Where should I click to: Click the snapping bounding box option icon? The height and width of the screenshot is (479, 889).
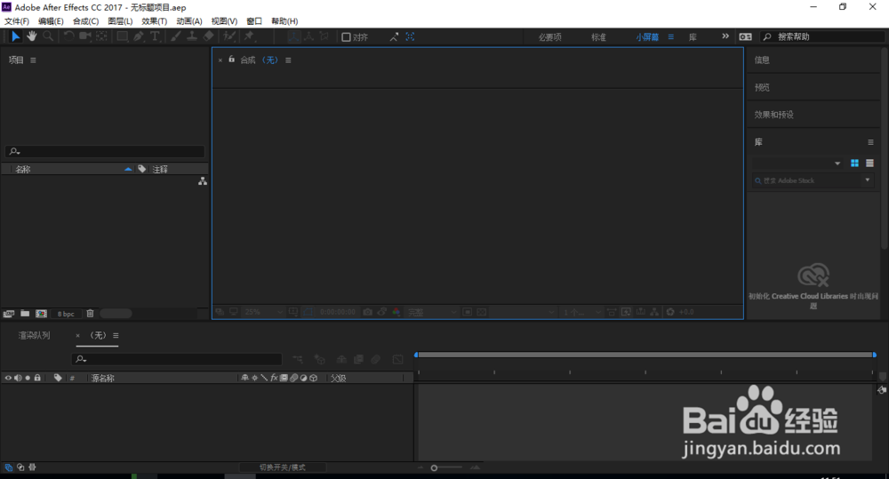pos(410,36)
